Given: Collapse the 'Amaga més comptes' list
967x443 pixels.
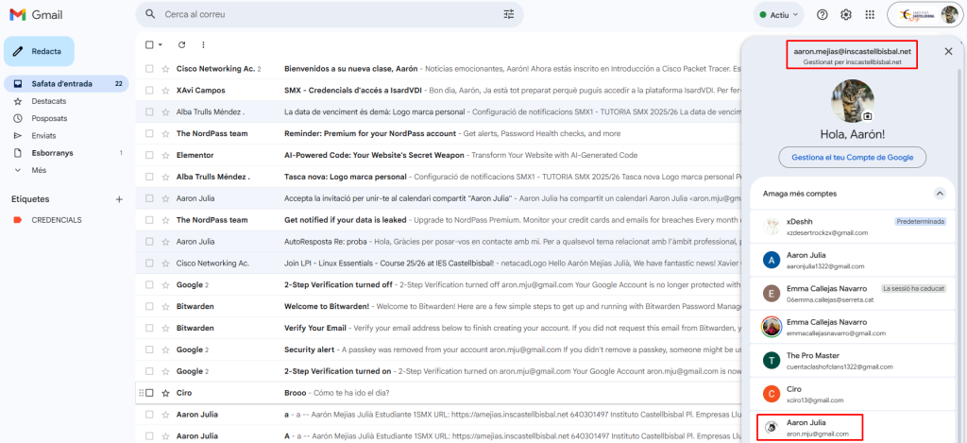Looking at the screenshot, I should [939, 193].
